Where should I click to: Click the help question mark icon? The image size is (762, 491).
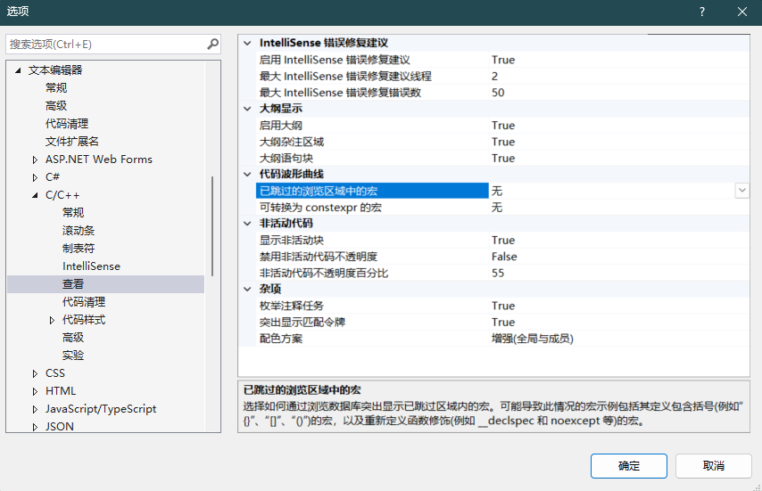pyautogui.click(x=702, y=12)
